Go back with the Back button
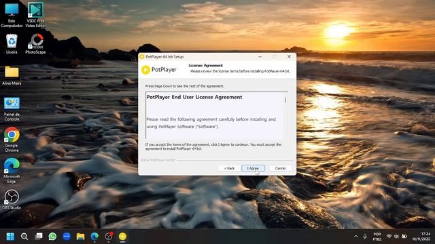This screenshot has height=244, width=435. tap(229, 168)
